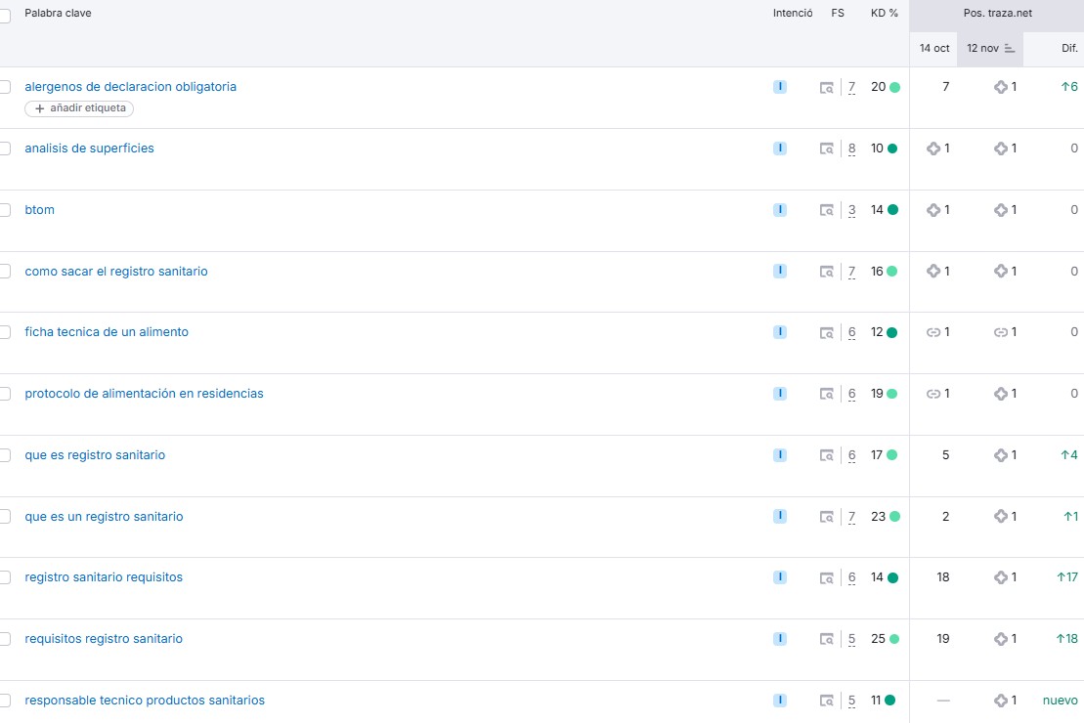Click the Palabra clave column header

(58, 14)
